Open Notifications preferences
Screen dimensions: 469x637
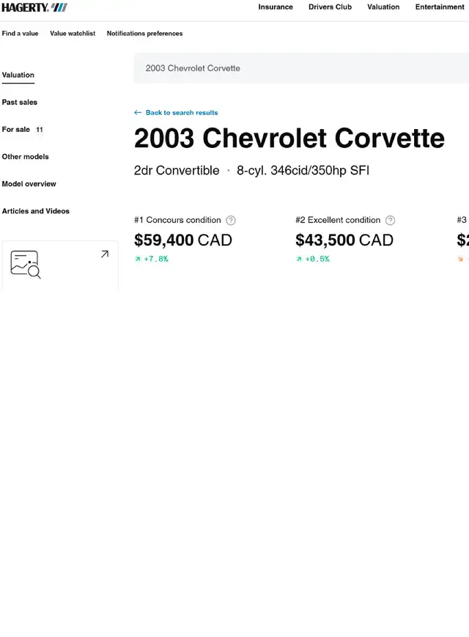[x=144, y=33]
